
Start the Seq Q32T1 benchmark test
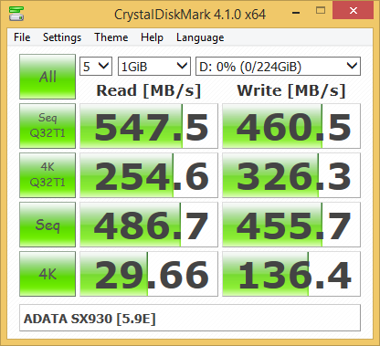point(47,126)
